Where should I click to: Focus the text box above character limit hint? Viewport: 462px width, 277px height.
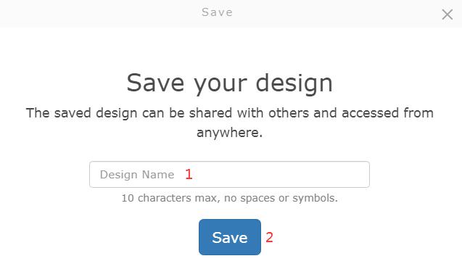coord(229,175)
